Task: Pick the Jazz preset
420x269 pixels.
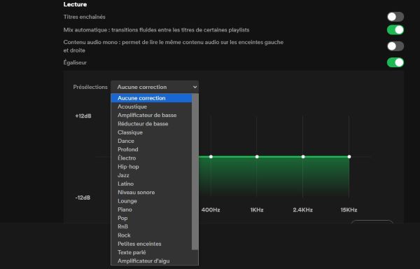Action: click(151, 175)
